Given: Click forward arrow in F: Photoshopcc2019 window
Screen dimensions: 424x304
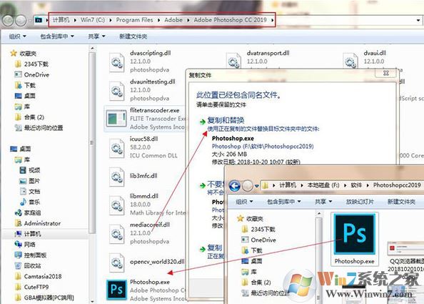Looking at the screenshot, I should (247, 186).
